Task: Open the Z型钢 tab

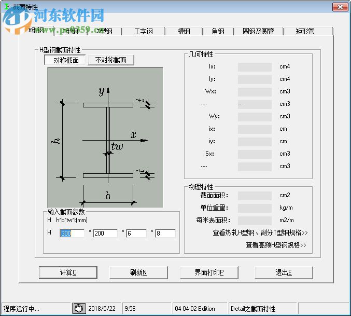Action: (104, 31)
